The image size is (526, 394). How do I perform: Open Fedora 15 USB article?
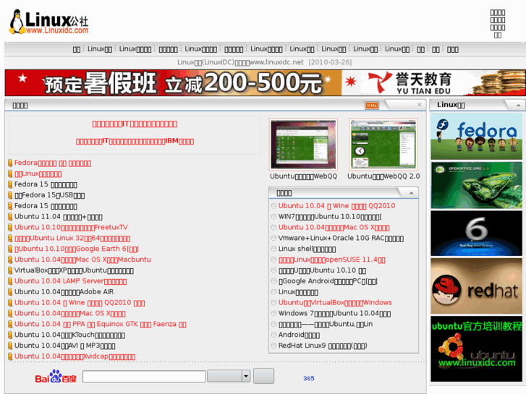click(49, 195)
